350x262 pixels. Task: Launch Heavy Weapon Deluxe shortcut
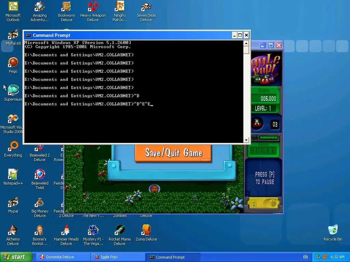(93, 12)
